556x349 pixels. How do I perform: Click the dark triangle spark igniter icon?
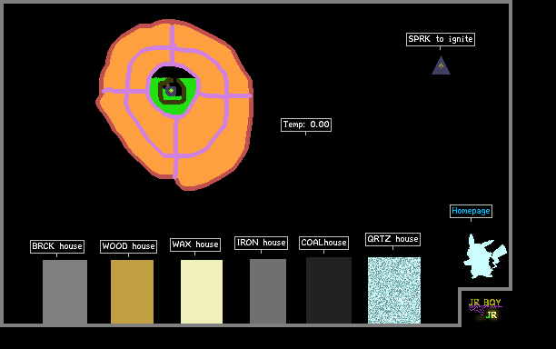pyautogui.click(x=441, y=65)
